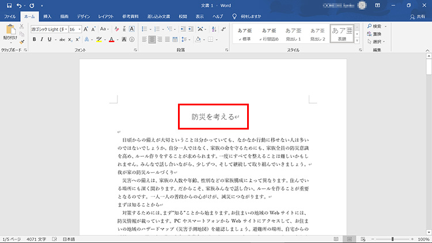
Task: Click the Save icon in quick access toolbar
Action: [9, 6]
